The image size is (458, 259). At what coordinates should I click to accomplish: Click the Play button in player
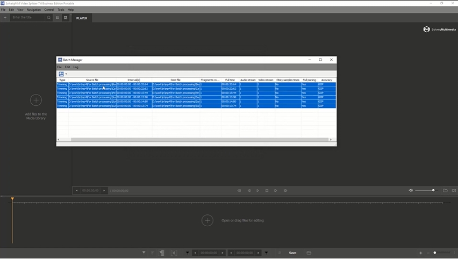tap(257, 191)
